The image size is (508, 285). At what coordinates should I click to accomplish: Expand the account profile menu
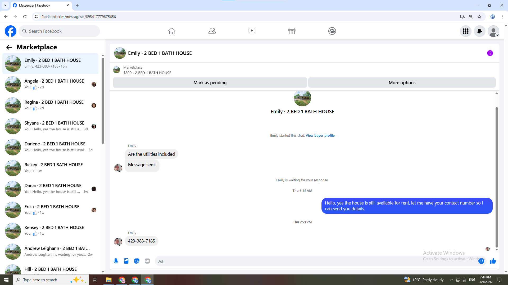pyautogui.click(x=493, y=31)
